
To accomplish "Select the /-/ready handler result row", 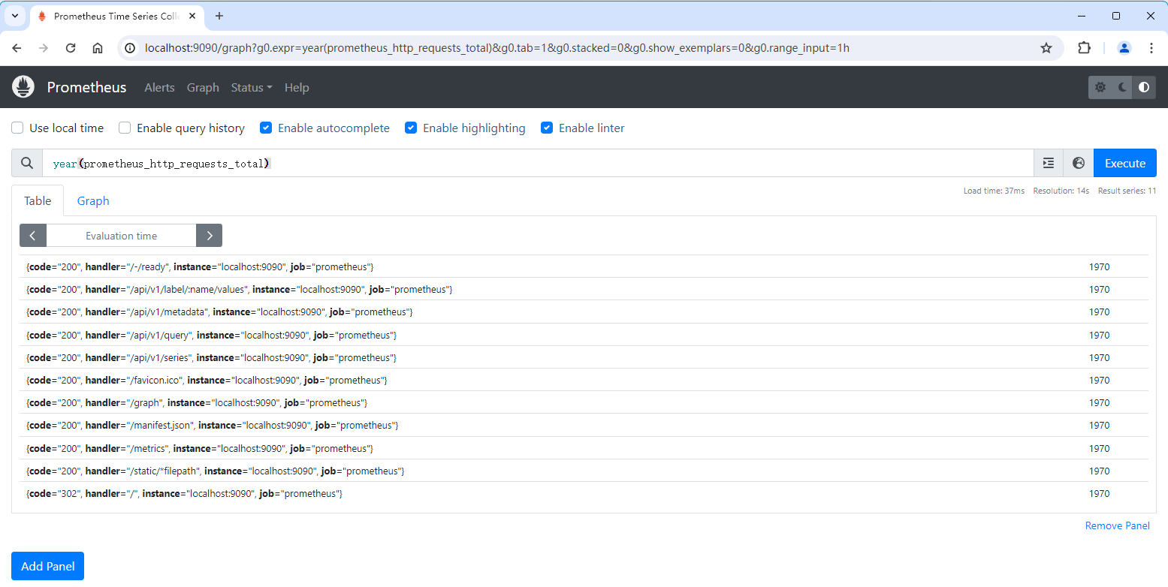I will [x=584, y=266].
